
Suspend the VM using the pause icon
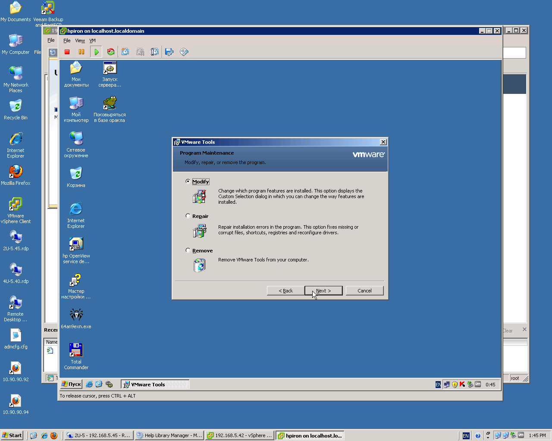click(x=82, y=52)
